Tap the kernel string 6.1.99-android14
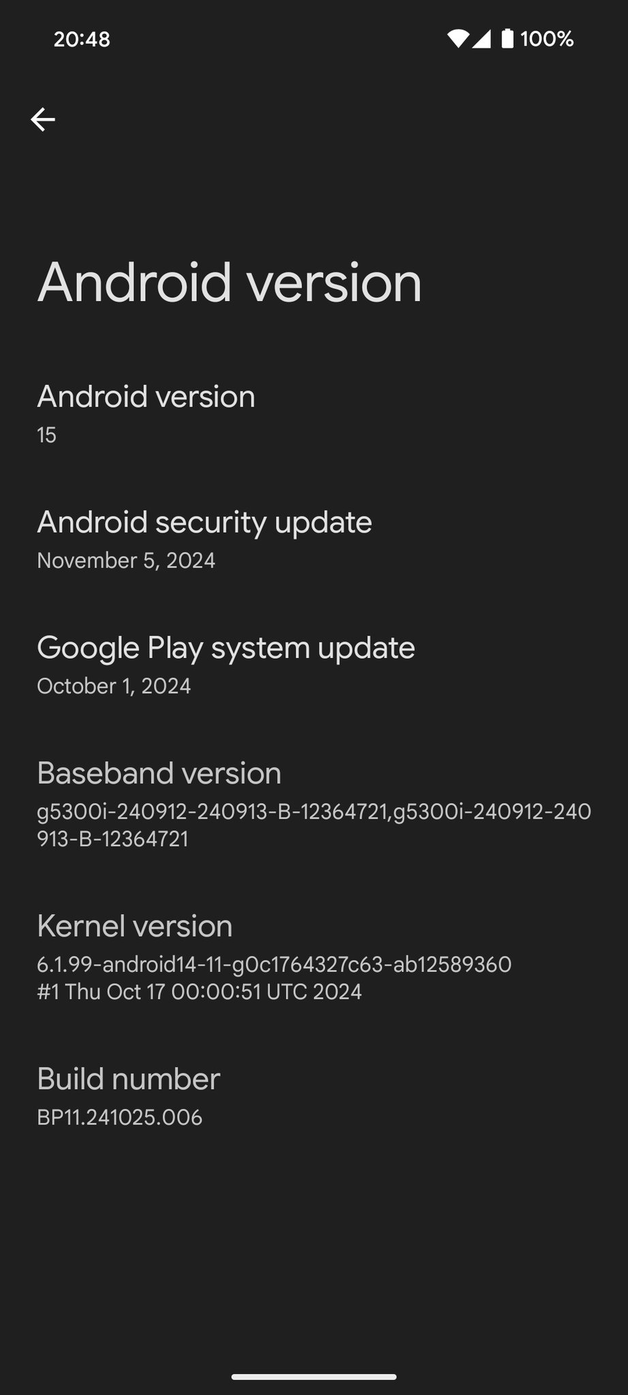This screenshot has width=628, height=1395. [x=274, y=965]
